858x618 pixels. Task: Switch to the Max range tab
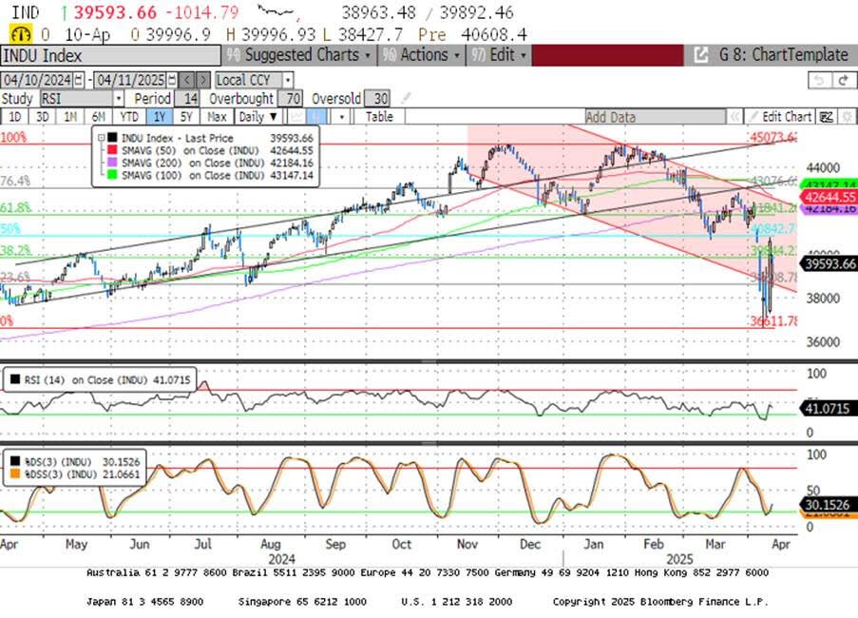tap(218, 117)
